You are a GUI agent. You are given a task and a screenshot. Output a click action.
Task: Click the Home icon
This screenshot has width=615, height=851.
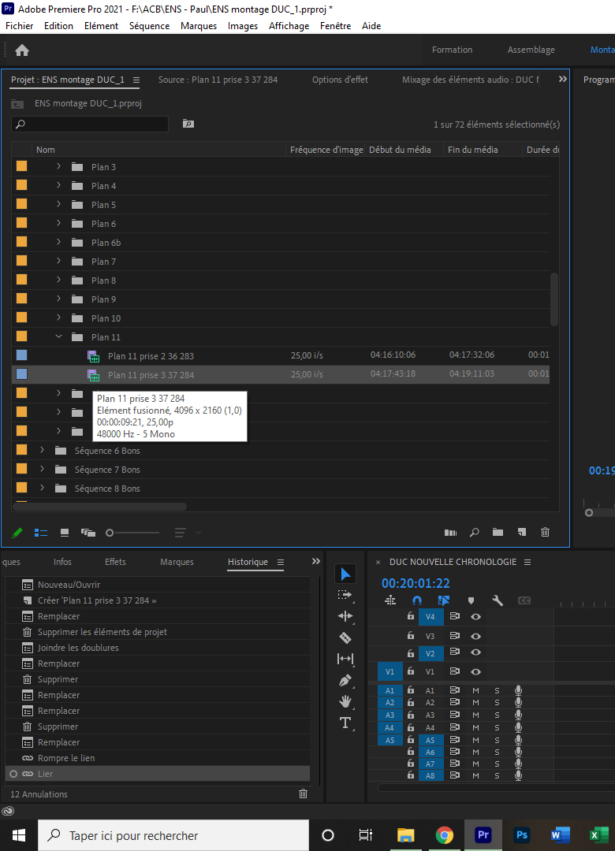[x=22, y=50]
